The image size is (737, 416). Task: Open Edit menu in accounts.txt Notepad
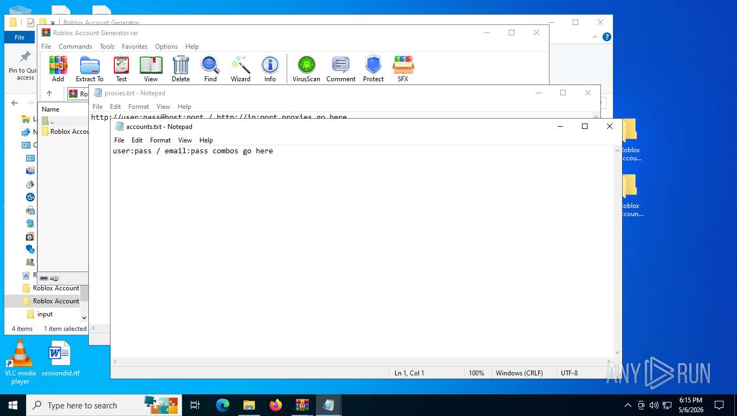click(137, 140)
